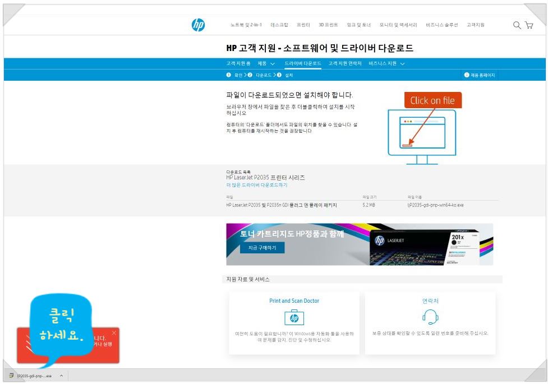
Task: Open the 프린터 menu
Action: 303,25
